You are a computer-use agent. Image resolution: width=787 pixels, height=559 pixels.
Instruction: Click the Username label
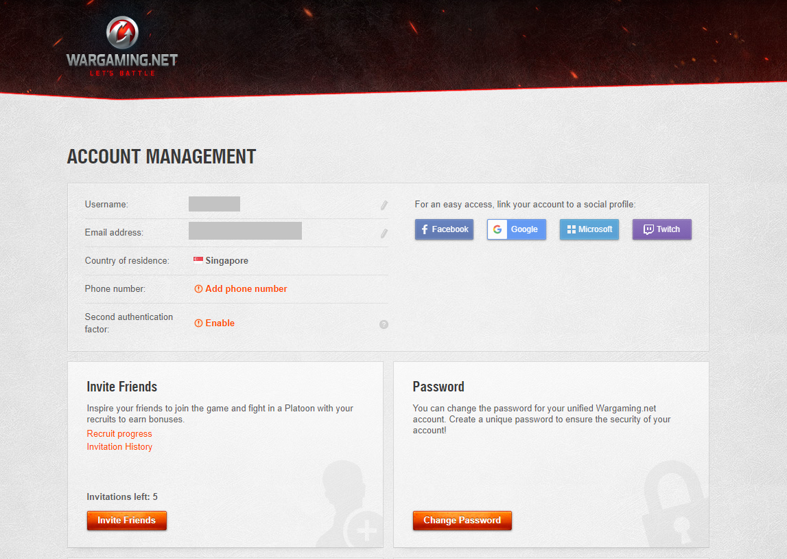[x=106, y=205]
